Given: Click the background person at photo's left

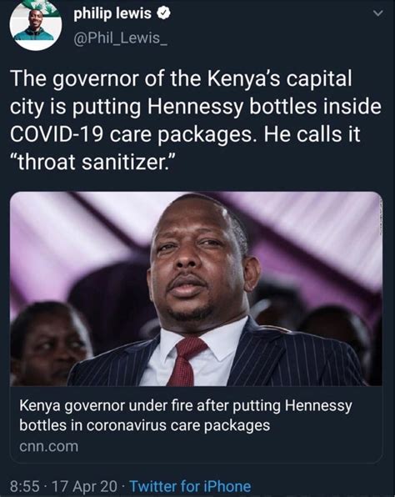Looking at the screenshot, I should (x=49, y=344).
